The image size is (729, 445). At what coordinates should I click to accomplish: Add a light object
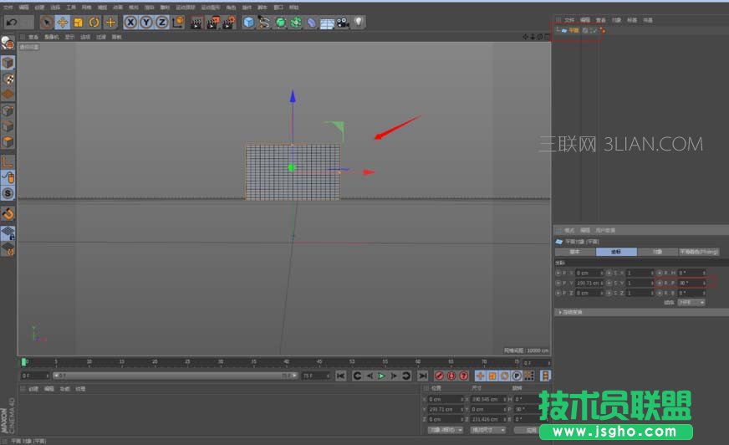click(359, 22)
